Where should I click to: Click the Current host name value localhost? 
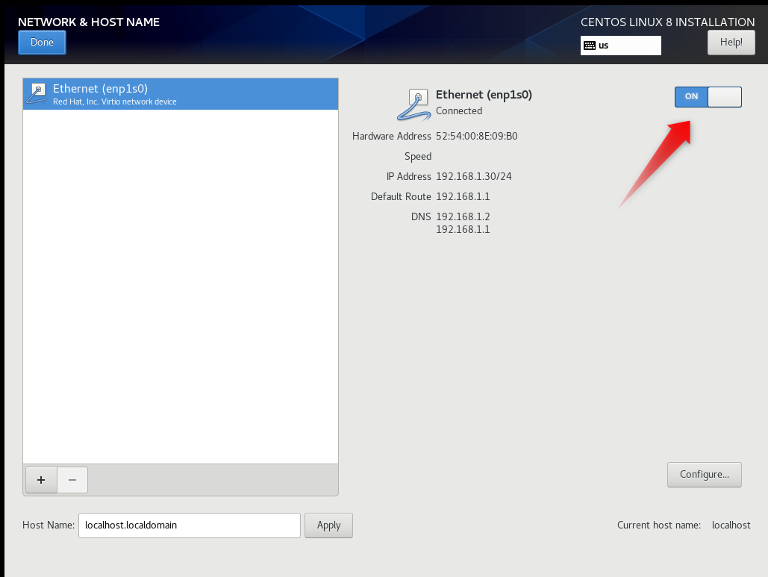731,525
